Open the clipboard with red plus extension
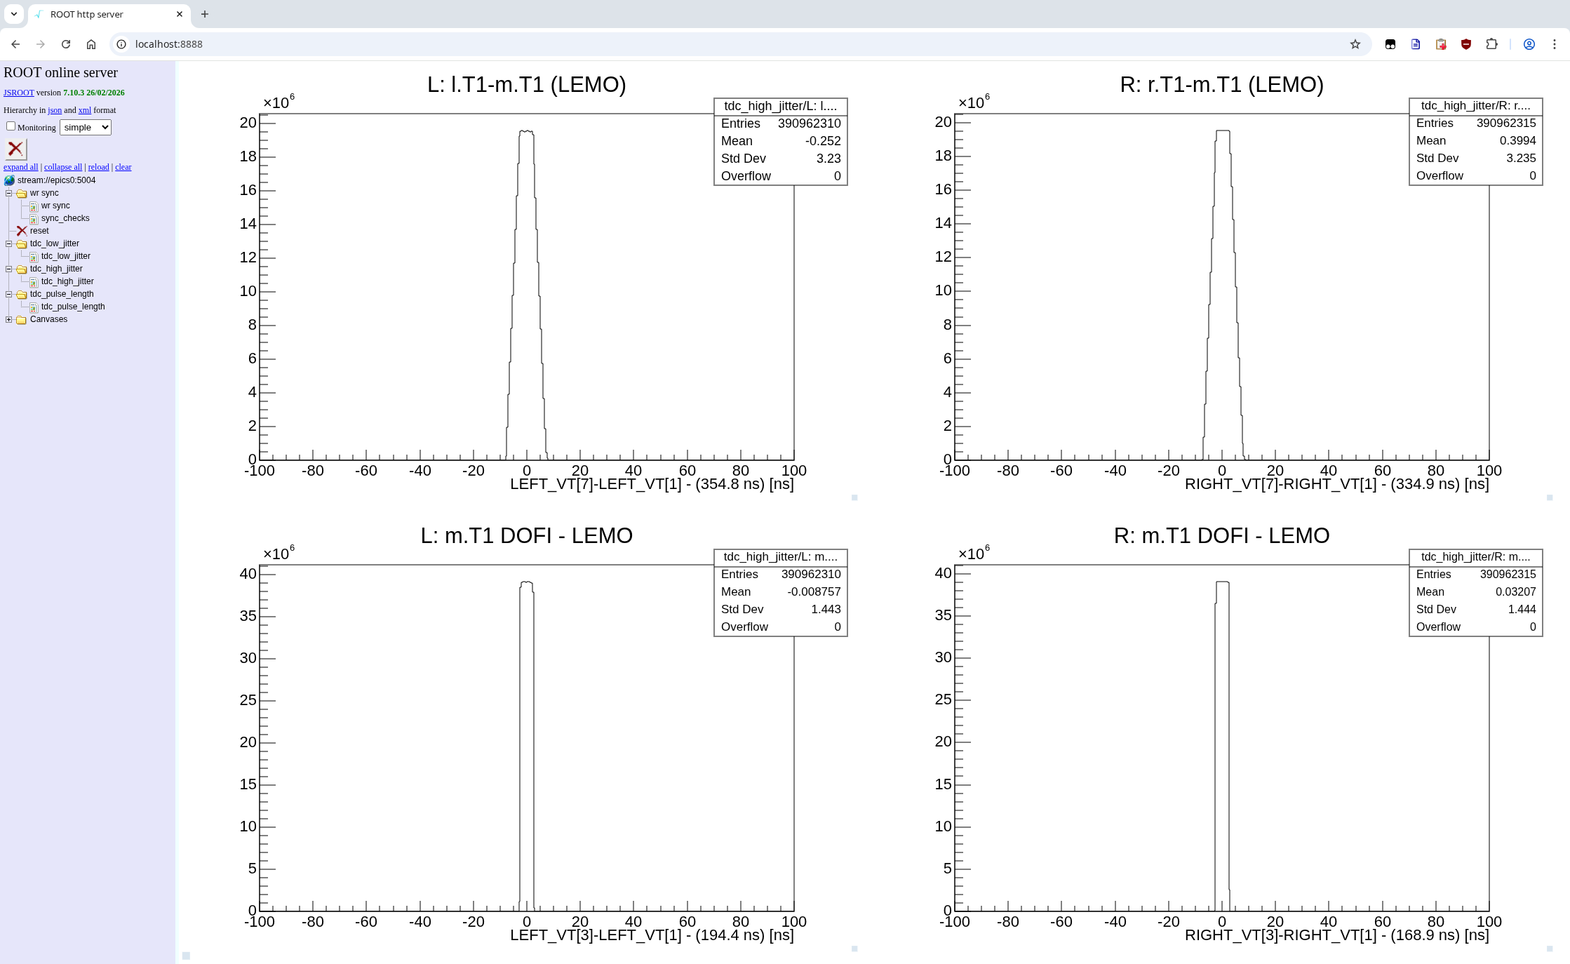This screenshot has width=1570, height=964. tap(1441, 44)
